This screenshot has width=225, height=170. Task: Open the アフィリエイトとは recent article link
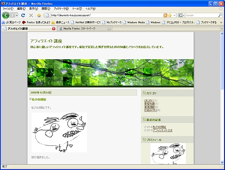[162, 130]
